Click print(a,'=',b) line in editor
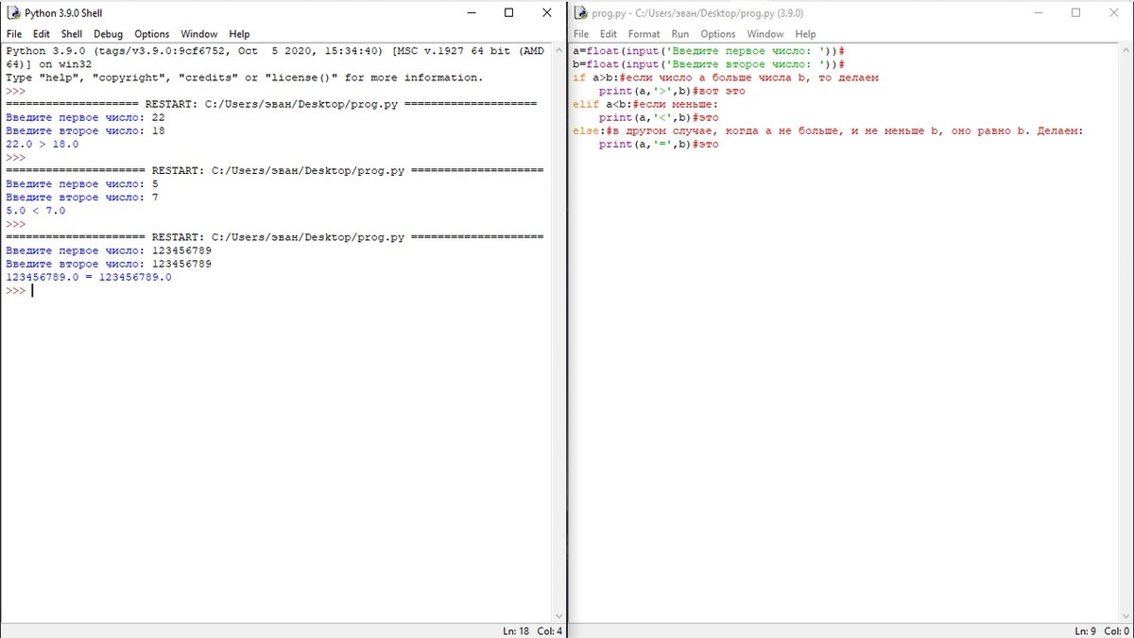The height and width of the screenshot is (638, 1134). [x=659, y=145]
